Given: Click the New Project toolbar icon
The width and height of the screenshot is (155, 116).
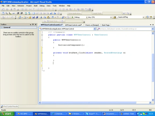Looking at the screenshot, I should [x=20, y=17].
